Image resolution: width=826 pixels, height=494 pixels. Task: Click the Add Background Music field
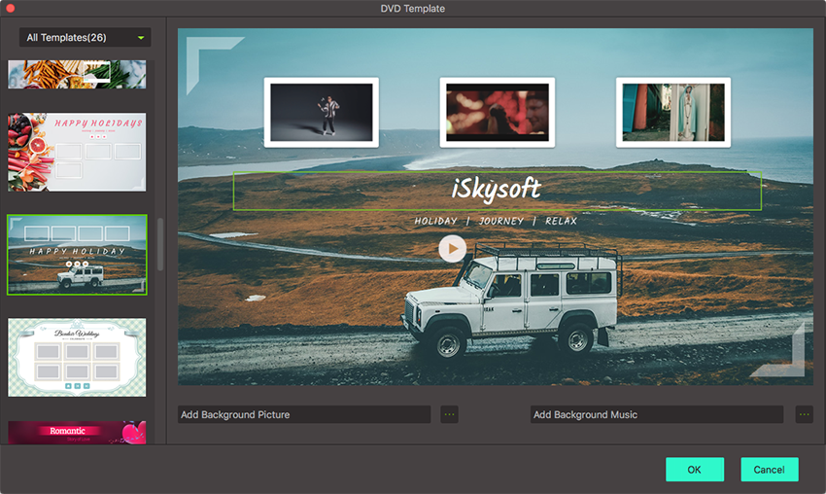coord(656,414)
